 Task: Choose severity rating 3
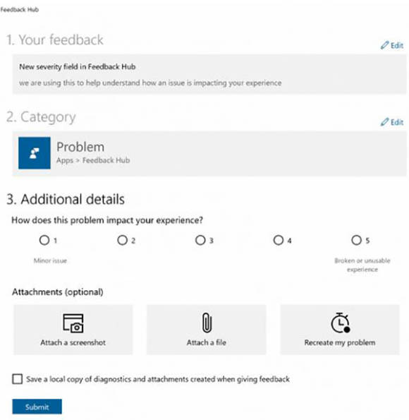200,240
